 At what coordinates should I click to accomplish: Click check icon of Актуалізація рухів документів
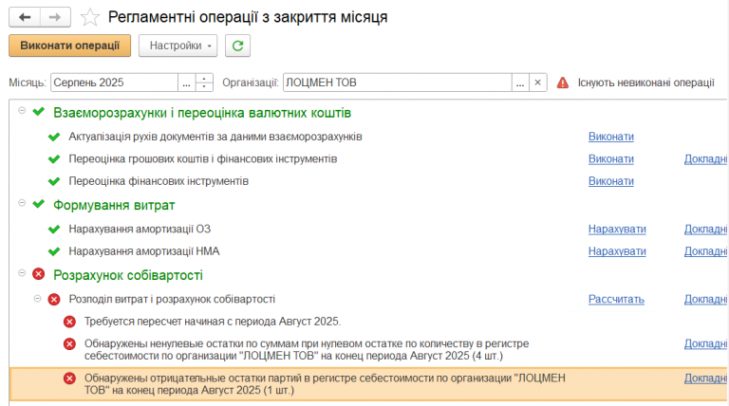tap(54, 137)
